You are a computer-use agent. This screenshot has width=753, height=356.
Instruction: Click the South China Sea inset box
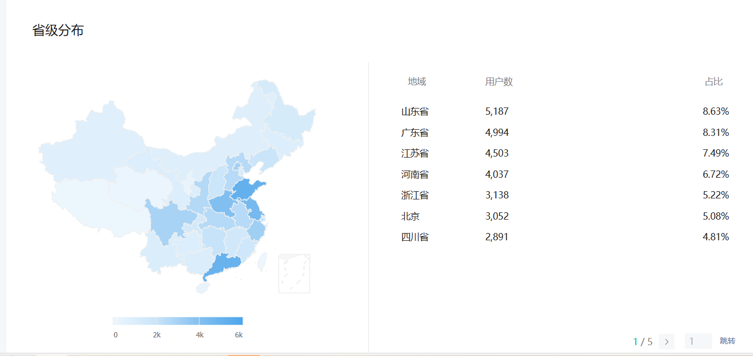(x=294, y=273)
